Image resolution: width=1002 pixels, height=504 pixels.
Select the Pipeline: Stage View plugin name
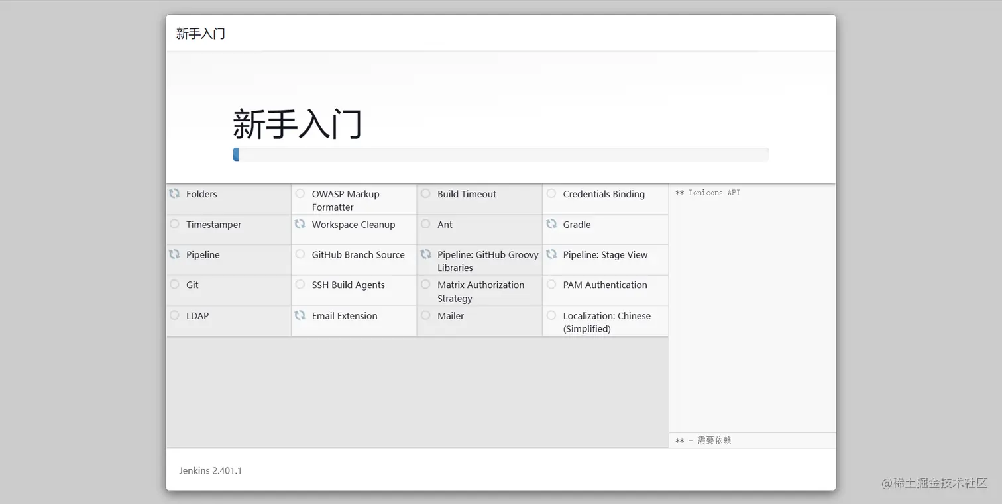coord(605,254)
